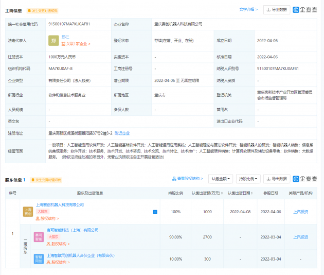Viewport: 324px width, 275px height.
Task: Open 赛可智能科技（上海）有限公司 link
Action: tap(73, 230)
